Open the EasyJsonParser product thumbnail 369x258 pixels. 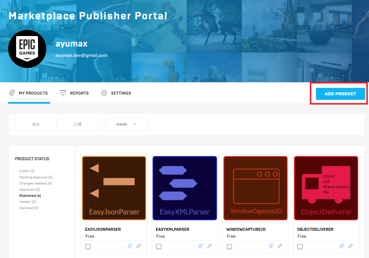point(114,188)
